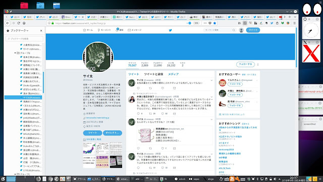Click the forward navigation arrow
The height and width of the screenshot is (182, 323).
(14, 23)
